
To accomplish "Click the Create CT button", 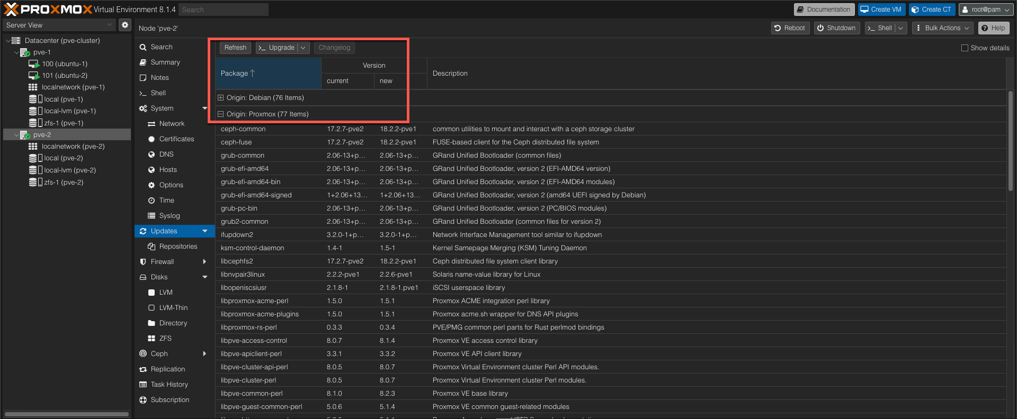I will coord(932,10).
